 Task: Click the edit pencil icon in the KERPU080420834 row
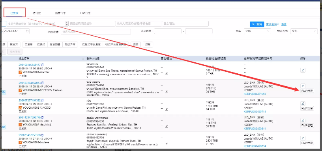click(x=303, y=138)
